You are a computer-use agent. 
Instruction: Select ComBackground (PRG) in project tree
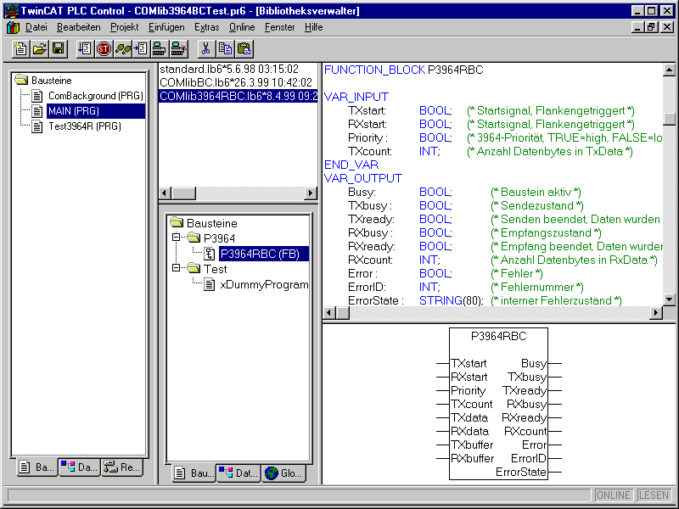95,96
